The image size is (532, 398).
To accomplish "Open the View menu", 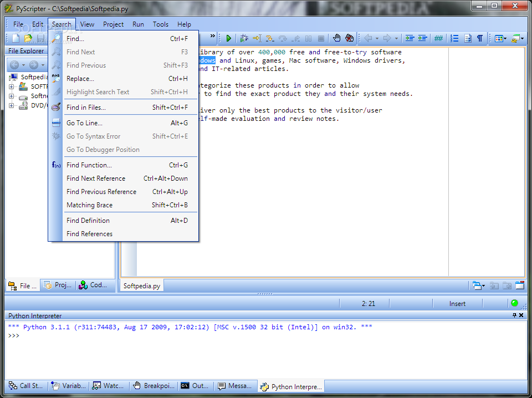I will (x=87, y=24).
